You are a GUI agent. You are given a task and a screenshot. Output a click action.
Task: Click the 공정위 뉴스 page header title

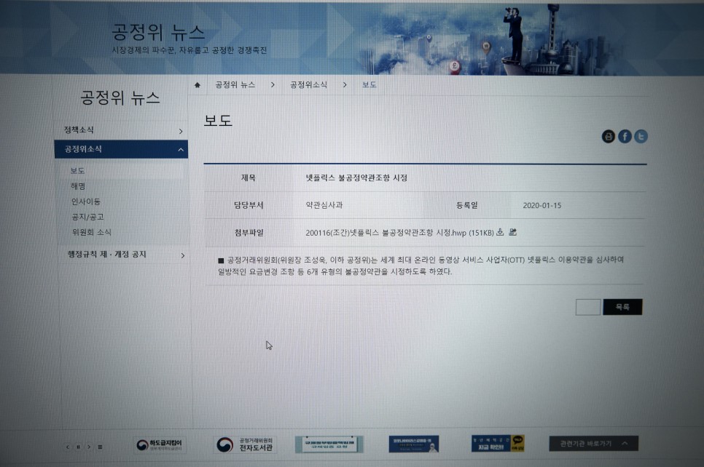tap(158, 32)
